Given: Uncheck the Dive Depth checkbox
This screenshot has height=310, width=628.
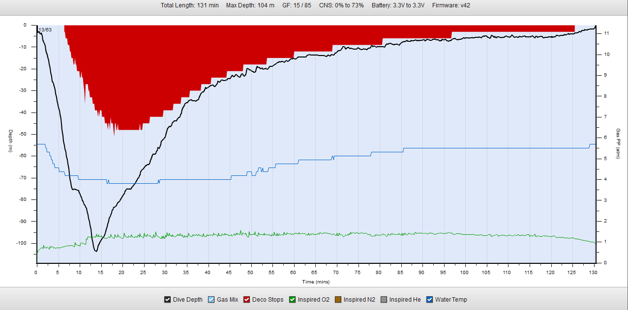Looking at the screenshot, I should tap(168, 300).
